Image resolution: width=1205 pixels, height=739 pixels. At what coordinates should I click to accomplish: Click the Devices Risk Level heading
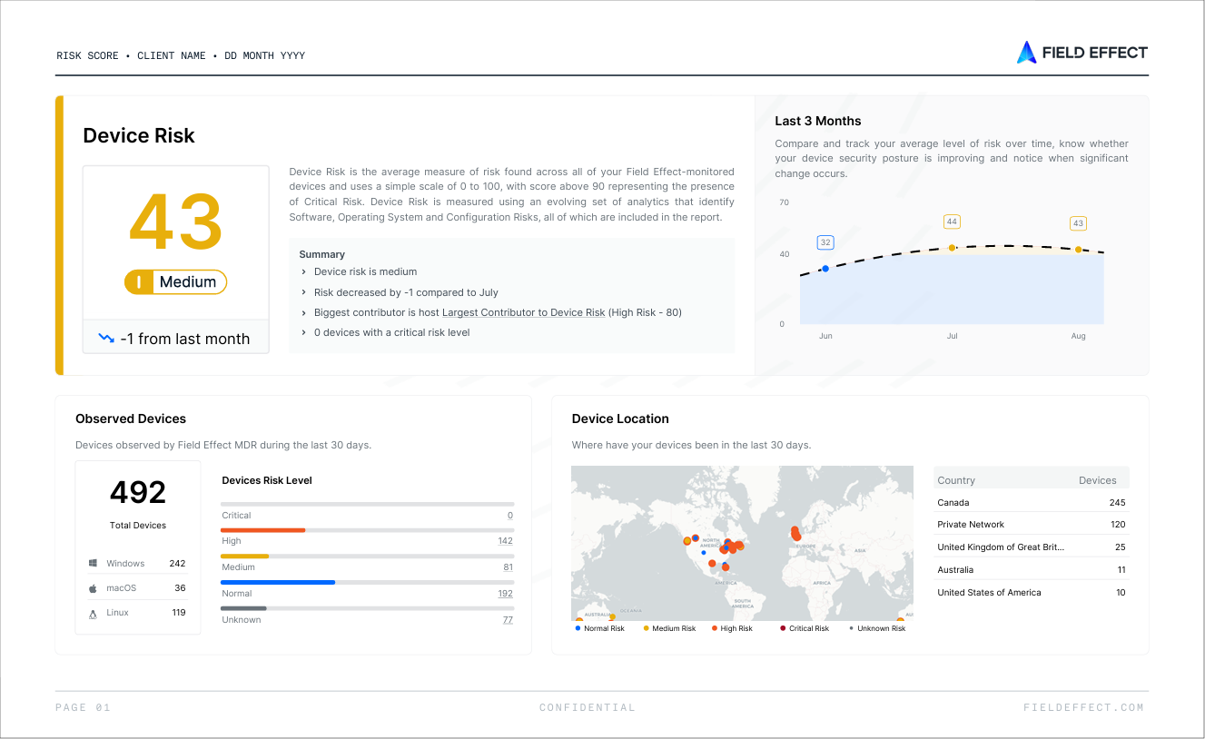(267, 480)
